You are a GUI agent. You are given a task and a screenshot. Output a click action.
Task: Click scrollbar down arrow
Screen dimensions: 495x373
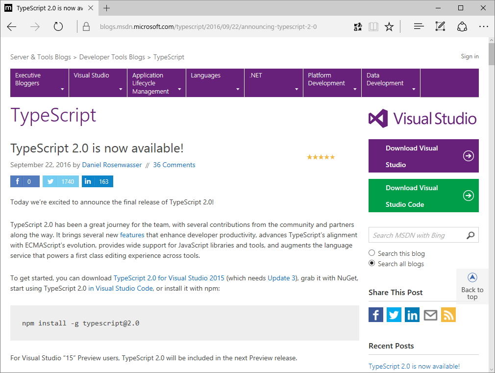pyautogui.click(x=492, y=369)
